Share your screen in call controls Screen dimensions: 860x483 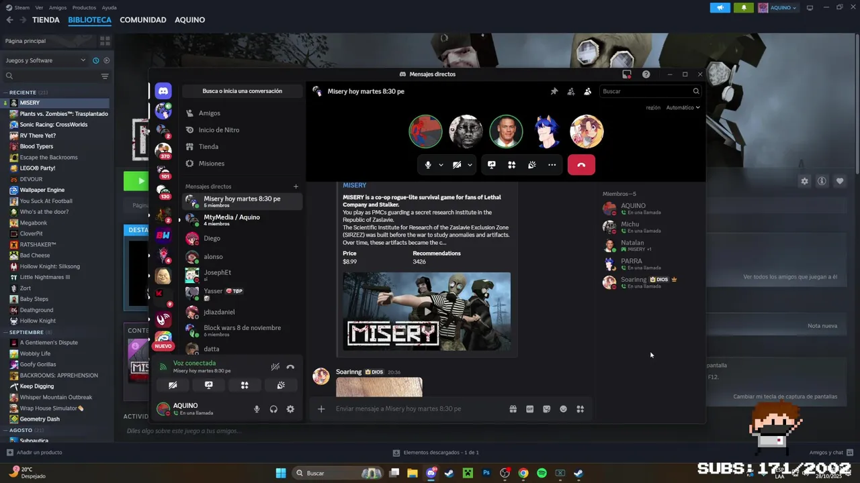tap(492, 165)
